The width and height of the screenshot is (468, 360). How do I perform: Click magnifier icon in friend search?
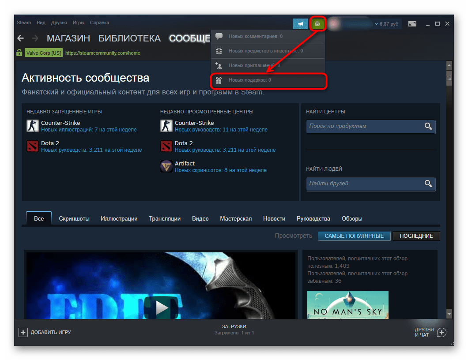point(428,184)
